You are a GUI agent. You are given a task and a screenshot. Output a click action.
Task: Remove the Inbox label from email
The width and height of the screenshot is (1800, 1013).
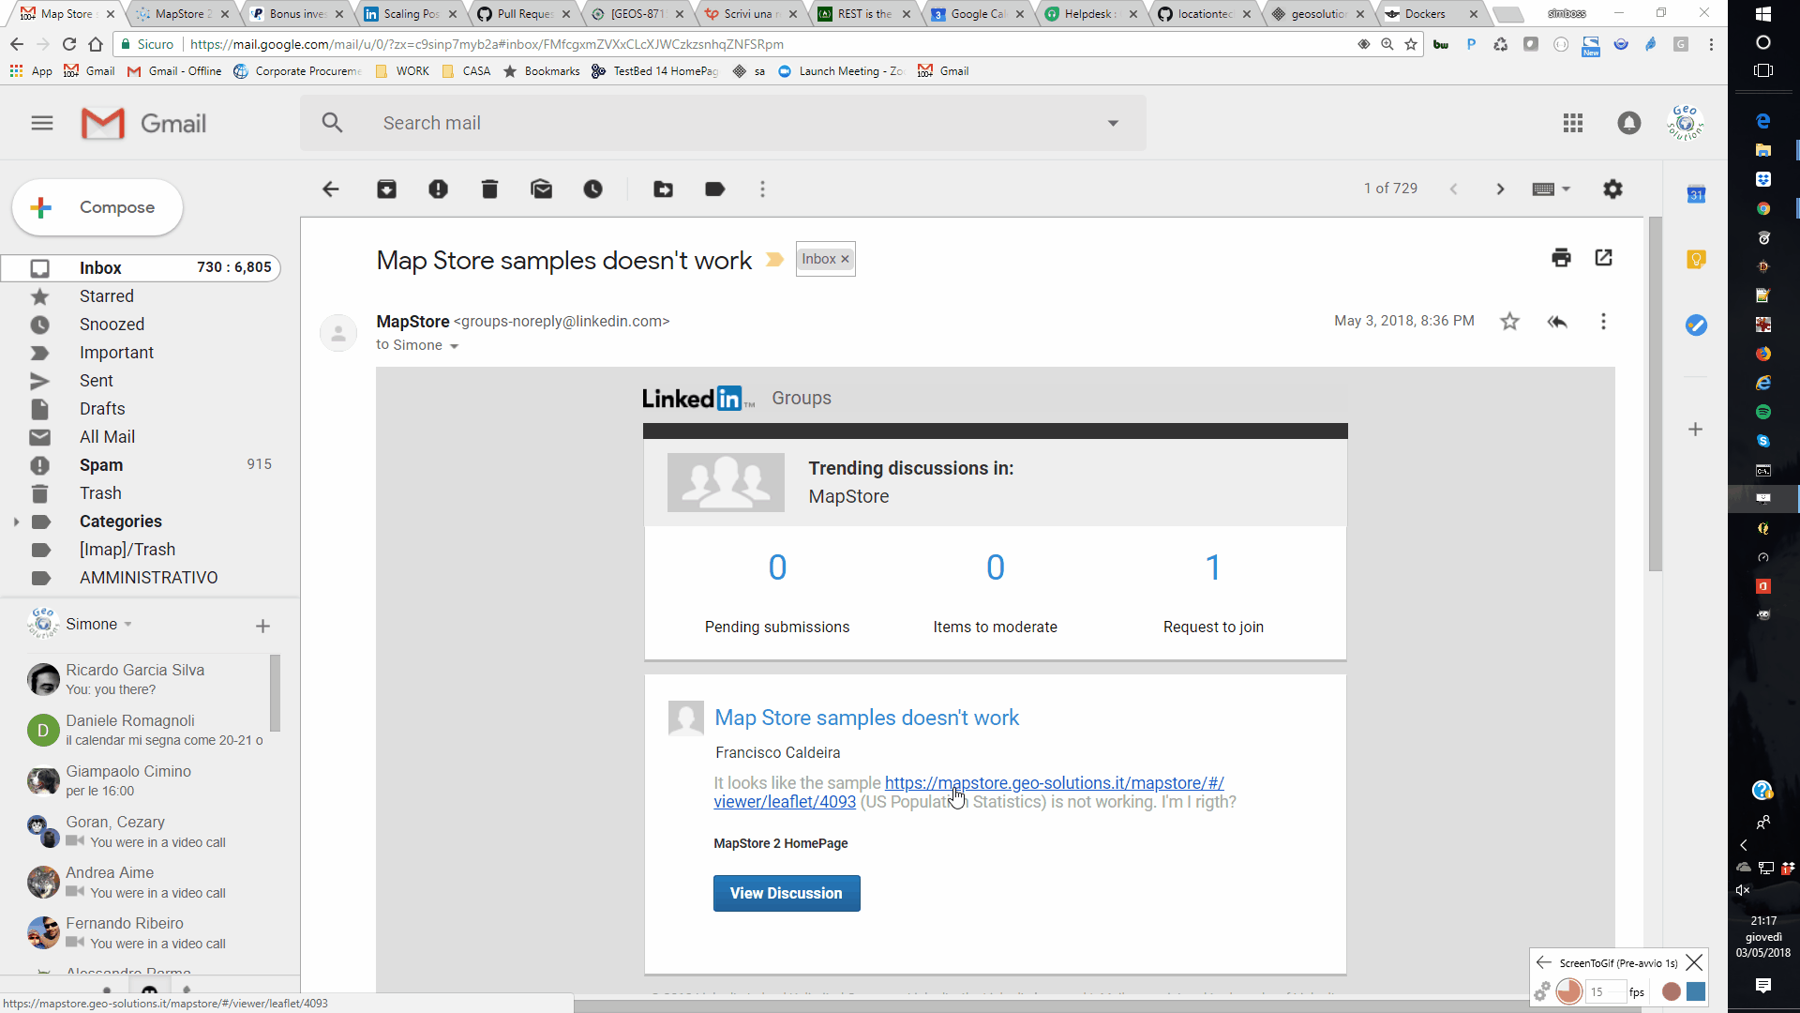(845, 259)
